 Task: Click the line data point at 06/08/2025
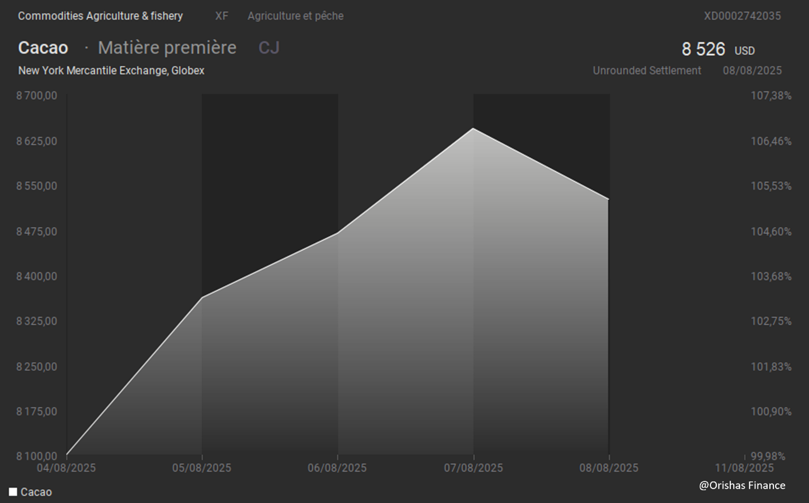pyautogui.click(x=337, y=233)
